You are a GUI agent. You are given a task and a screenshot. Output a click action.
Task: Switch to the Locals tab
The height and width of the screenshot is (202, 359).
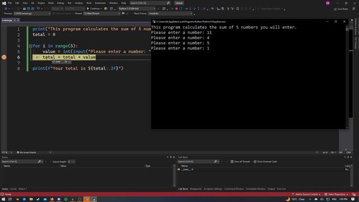[13, 189]
